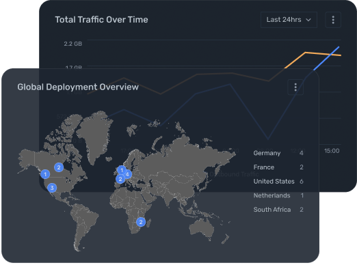
Task: Select the South Africa row in list
Action: [x=278, y=210]
